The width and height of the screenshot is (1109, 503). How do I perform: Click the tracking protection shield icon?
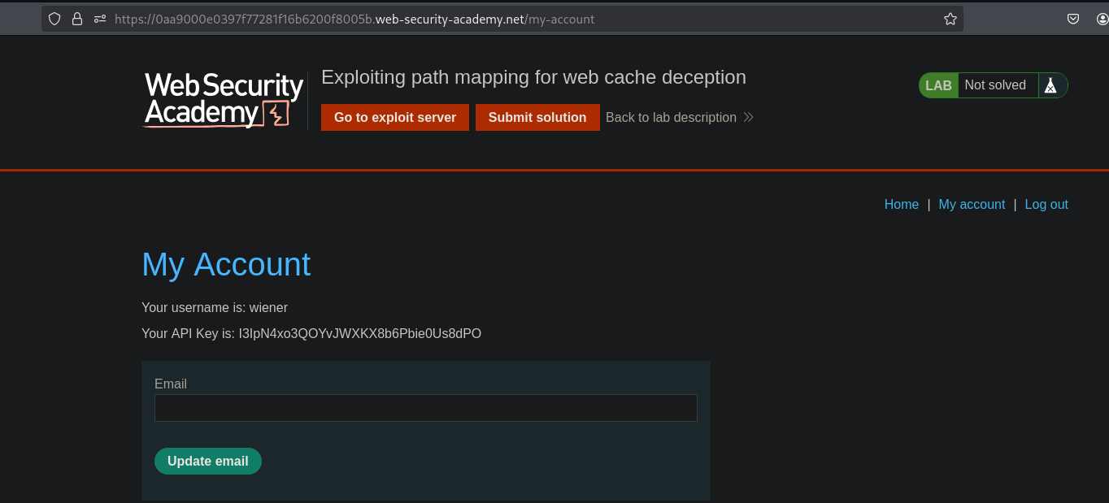click(55, 19)
